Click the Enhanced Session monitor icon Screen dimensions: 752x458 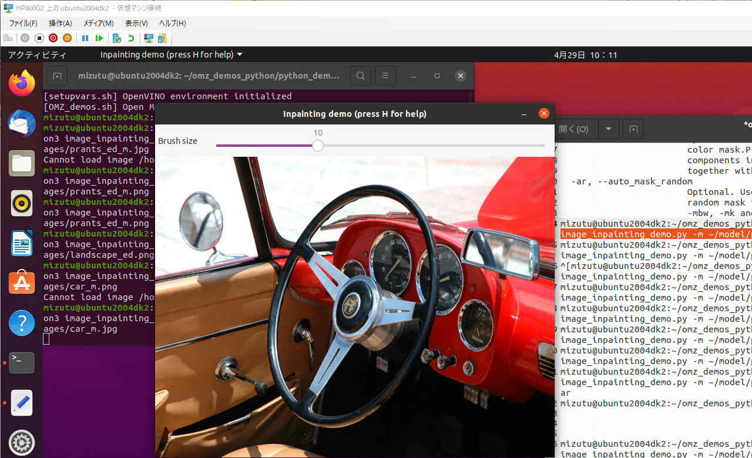(x=149, y=38)
